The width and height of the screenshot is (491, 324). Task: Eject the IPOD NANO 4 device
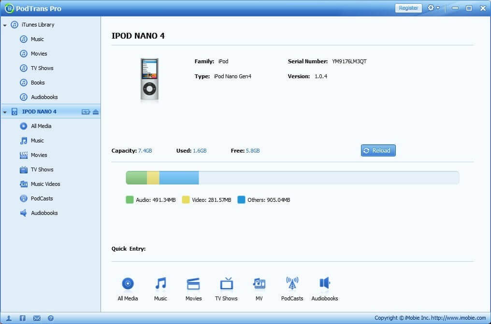pyautogui.click(x=96, y=112)
